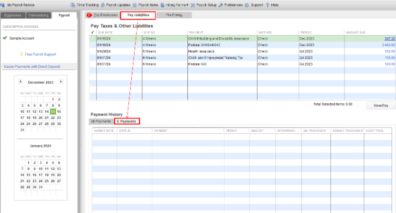The width and height of the screenshot is (396, 213).
Task: Go to previous month in calendar
Action: tap(21, 81)
